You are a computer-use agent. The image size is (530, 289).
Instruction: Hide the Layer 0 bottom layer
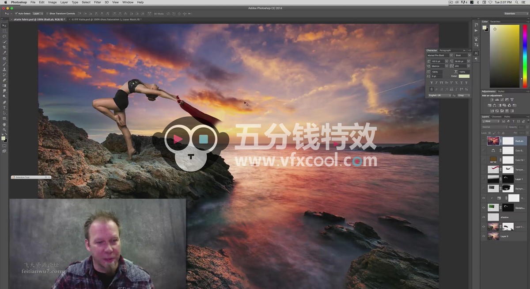point(484,236)
